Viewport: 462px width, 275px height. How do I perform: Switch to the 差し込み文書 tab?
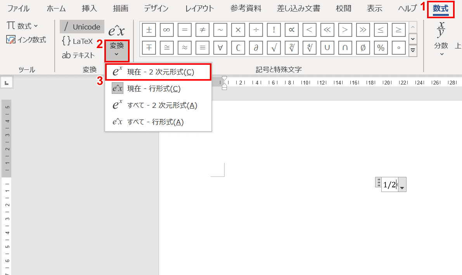[298, 8]
